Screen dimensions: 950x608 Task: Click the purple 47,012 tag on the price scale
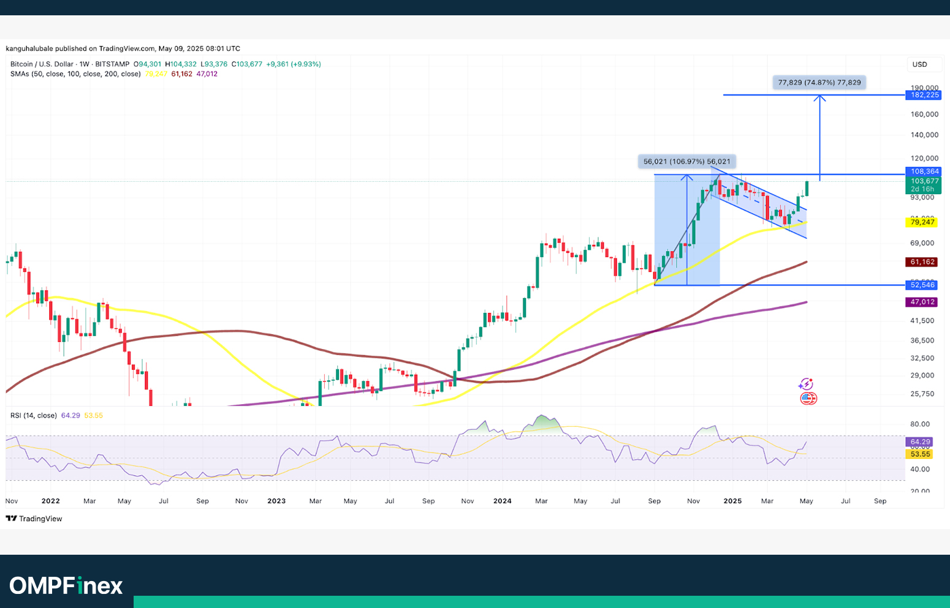pyautogui.click(x=921, y=302)
